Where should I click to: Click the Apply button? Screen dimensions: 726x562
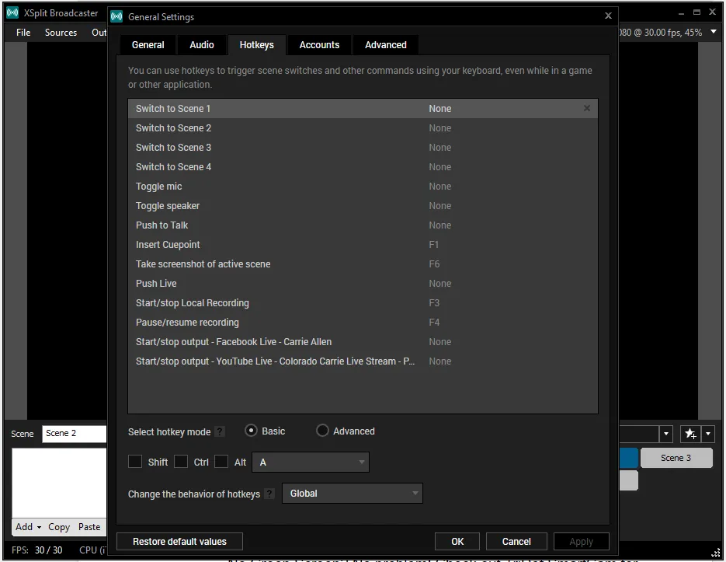pos(581,542)
